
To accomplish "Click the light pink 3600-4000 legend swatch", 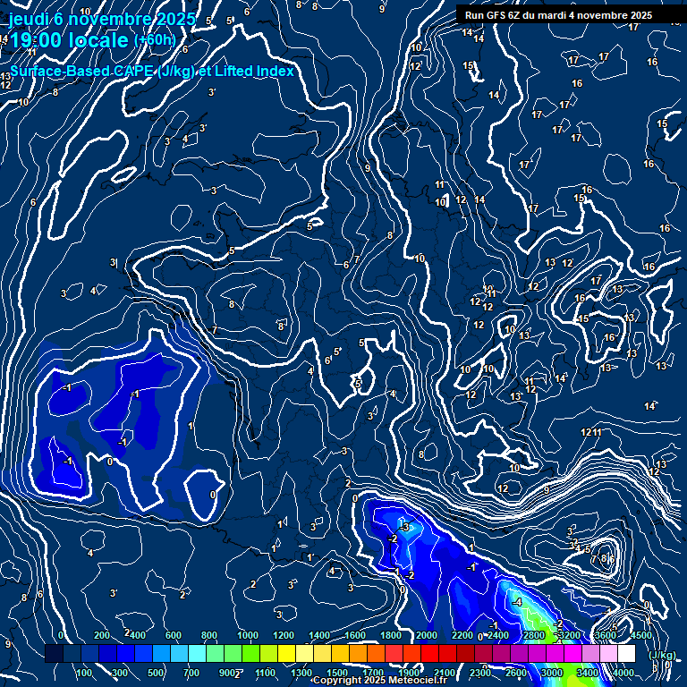I will pos(608,653).
